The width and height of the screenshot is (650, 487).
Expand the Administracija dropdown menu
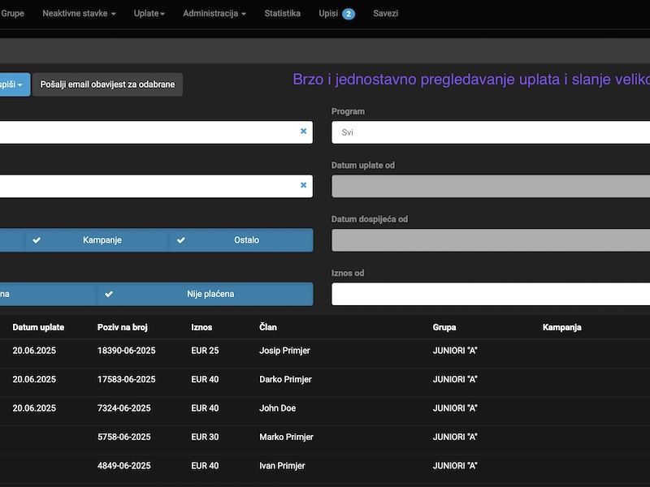click(x=214, y=14)
